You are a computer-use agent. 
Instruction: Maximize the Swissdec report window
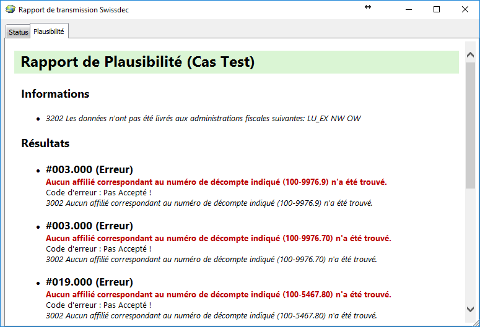tap(437, 9)
